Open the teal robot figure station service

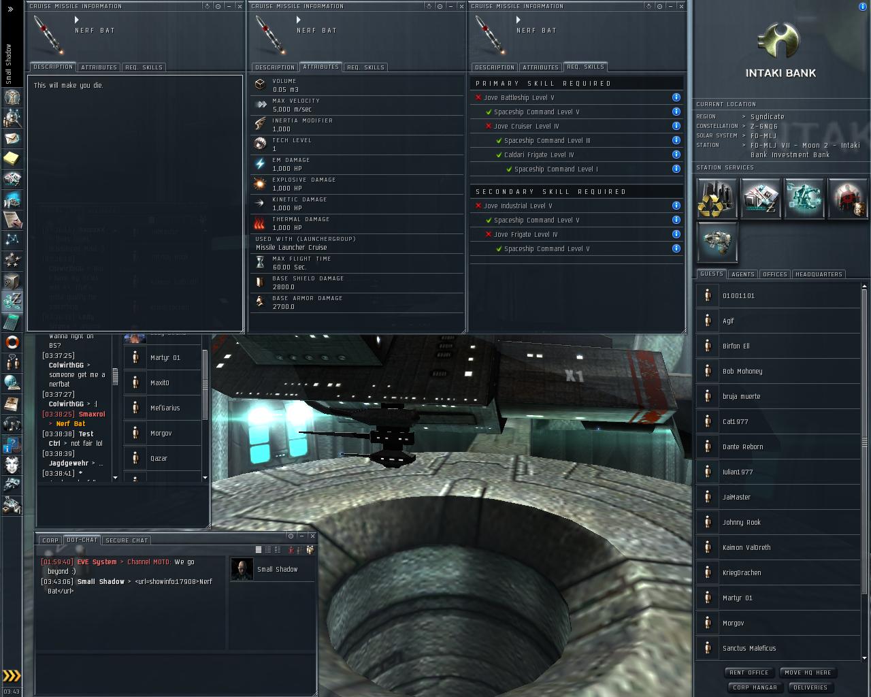pyautogui.click(x=804, y=199)
